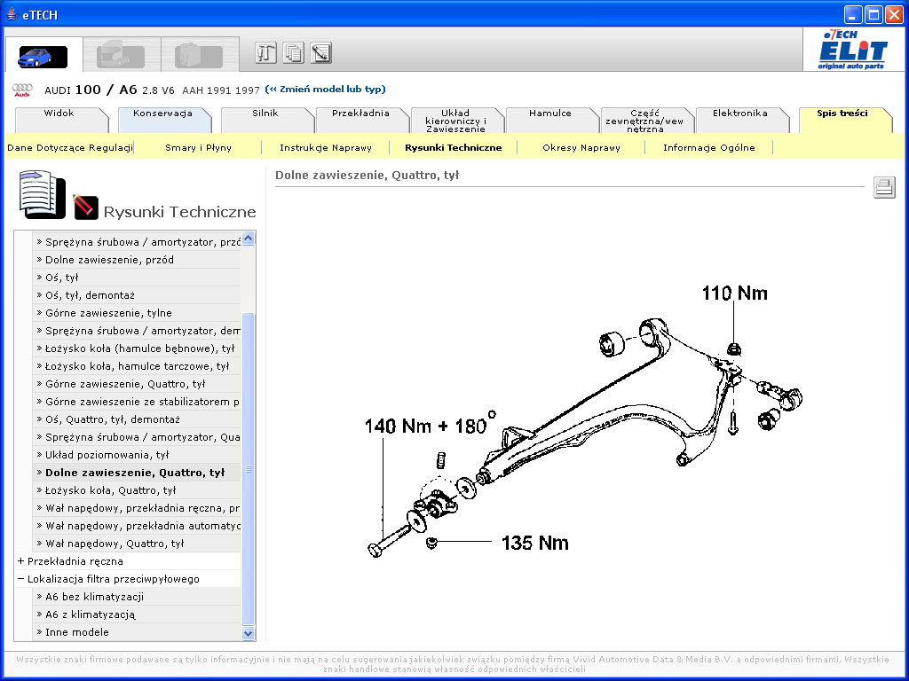This screenshot has width=909, height=681.
Task: Click the edit note toolbar icon
Action: (321, 52)
